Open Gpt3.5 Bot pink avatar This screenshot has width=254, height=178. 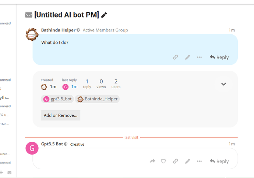tap(32, 148)
